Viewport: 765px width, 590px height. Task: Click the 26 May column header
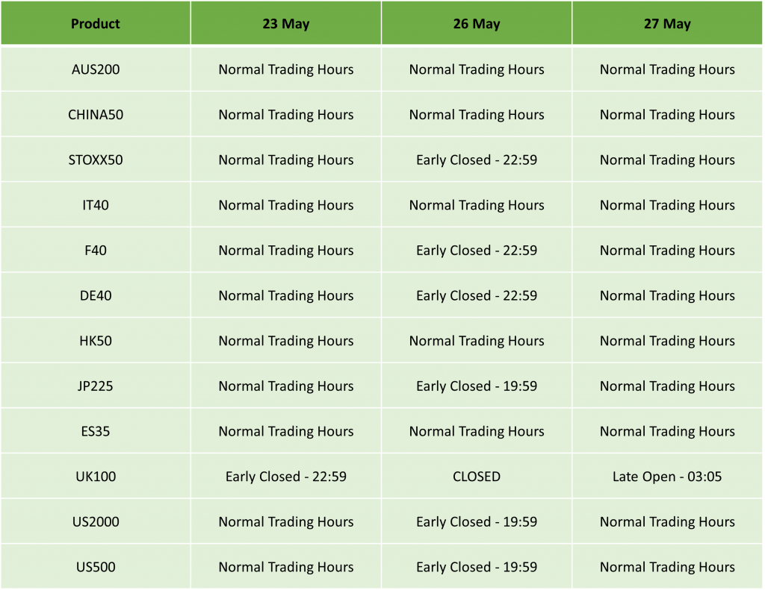[x=477, y=24]
